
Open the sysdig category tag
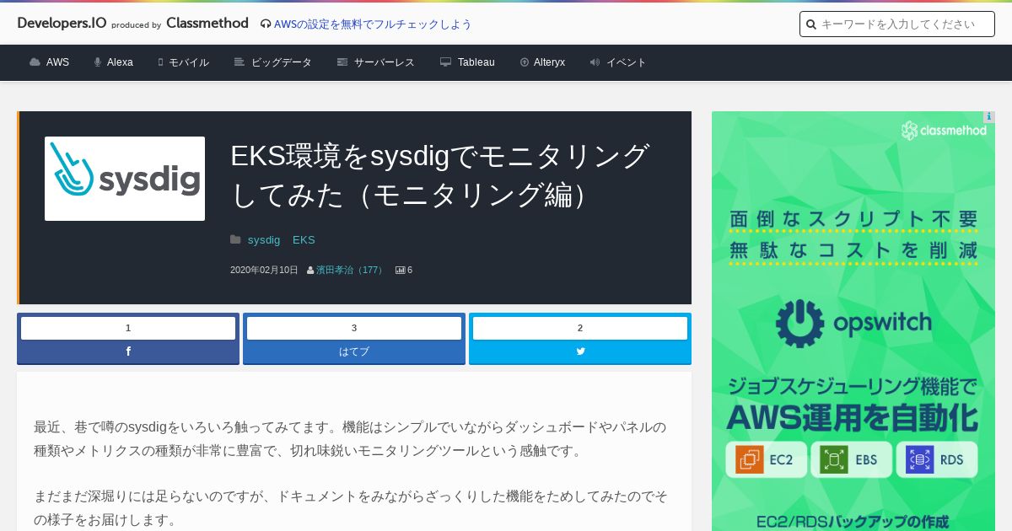tap(264, 240)
